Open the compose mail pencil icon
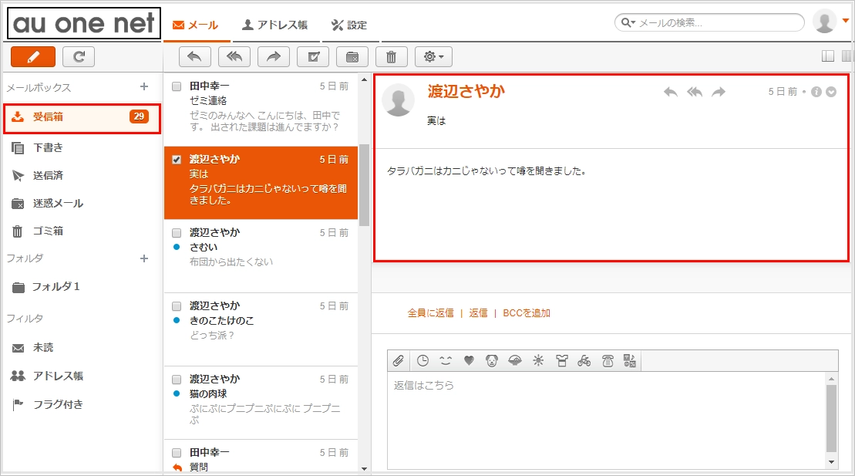The height and width of the screenshot is (476, 855). point(32,56)
